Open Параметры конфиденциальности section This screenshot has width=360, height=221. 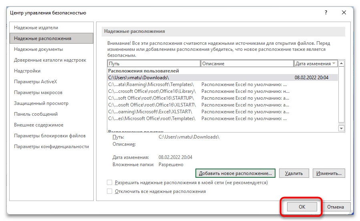[51, 147]
